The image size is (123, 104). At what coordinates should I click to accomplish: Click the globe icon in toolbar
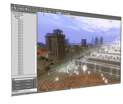click(x=71, y=14)
